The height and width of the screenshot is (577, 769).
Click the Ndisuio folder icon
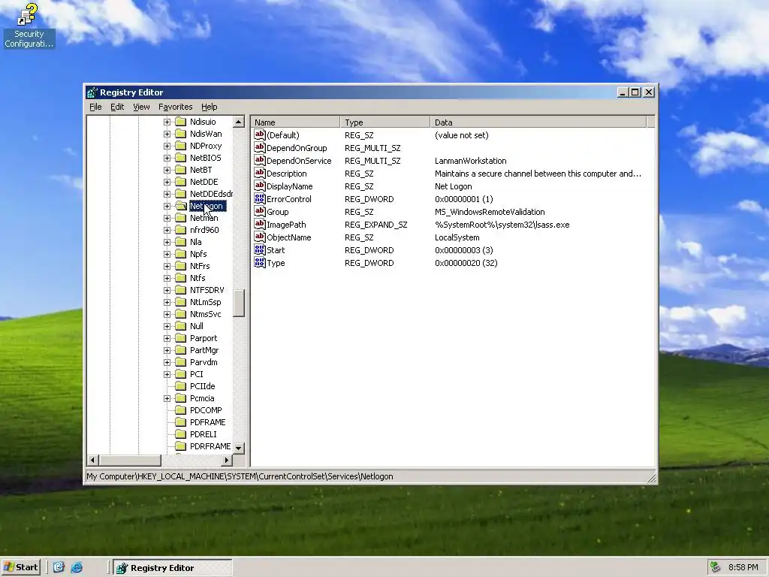coord(181,122)
